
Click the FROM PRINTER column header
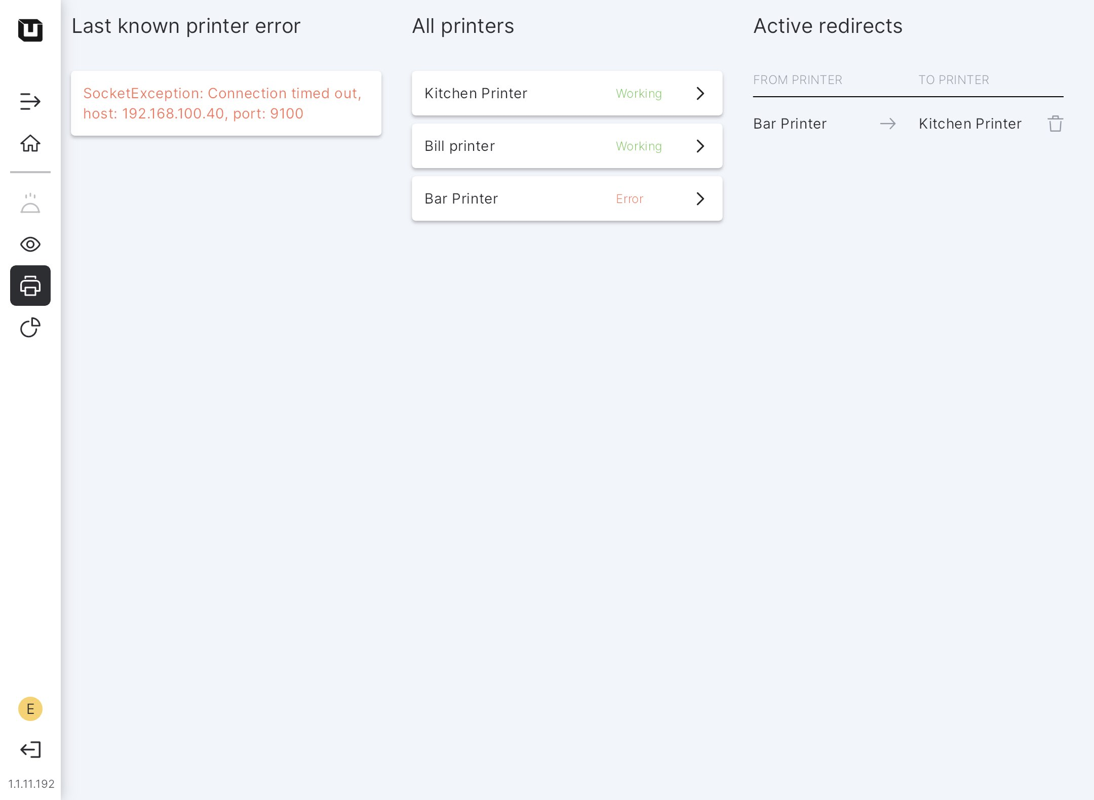(x=797, y=80)
